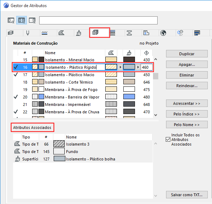Viewport: 212px width, 204px height.
Task: Select the dual-pane view mode icon
Action: tap(22, 20)
